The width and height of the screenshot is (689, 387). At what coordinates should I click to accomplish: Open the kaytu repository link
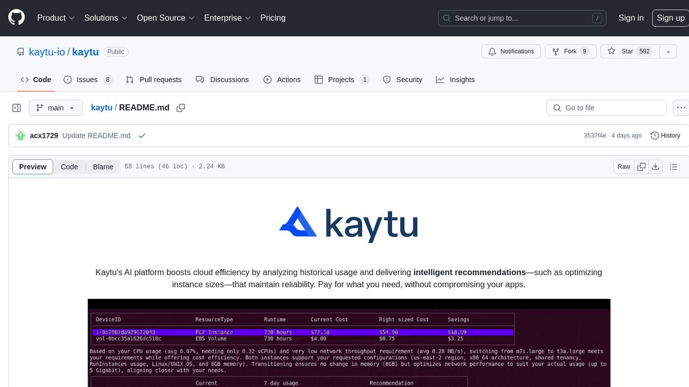(x=85, y=52)
